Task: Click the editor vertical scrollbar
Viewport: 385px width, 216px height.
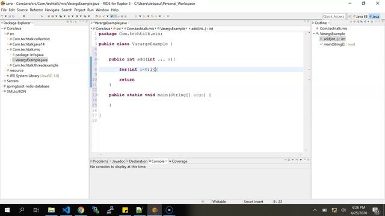Action: click(x=306, y=91)
